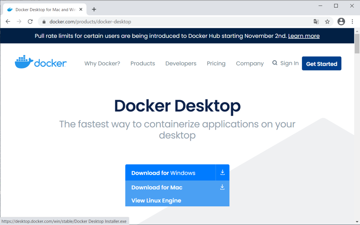The width and height of the screenshot is (360, 225).
Task: Click the search magnifier icon in the nav
Action: pos(275,63)
